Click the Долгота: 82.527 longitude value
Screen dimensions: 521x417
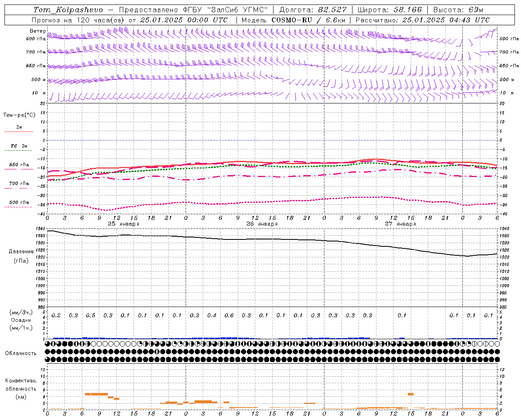point(313,9)
